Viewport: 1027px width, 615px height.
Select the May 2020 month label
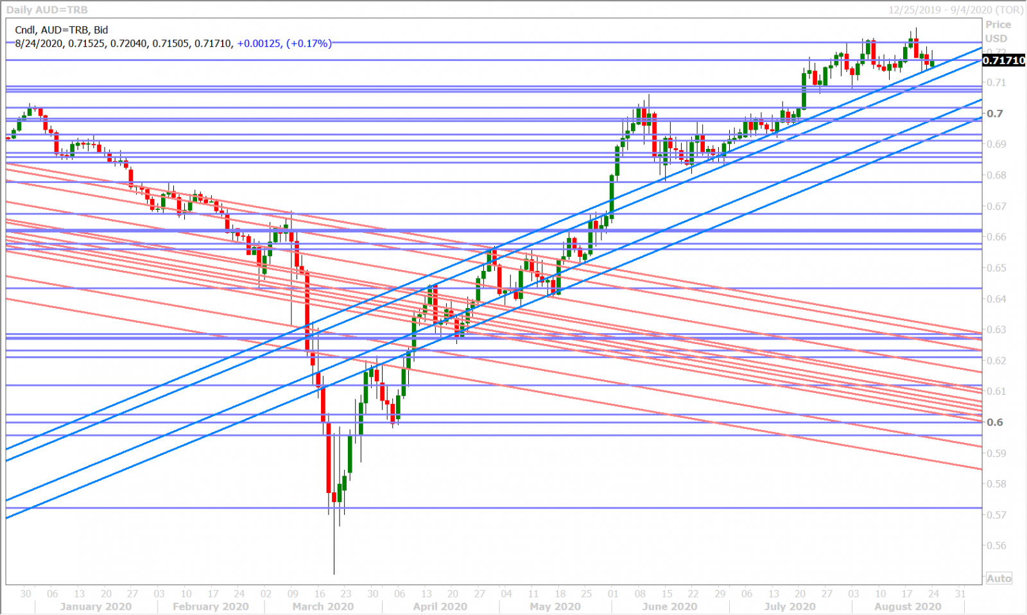coord(555,607)
